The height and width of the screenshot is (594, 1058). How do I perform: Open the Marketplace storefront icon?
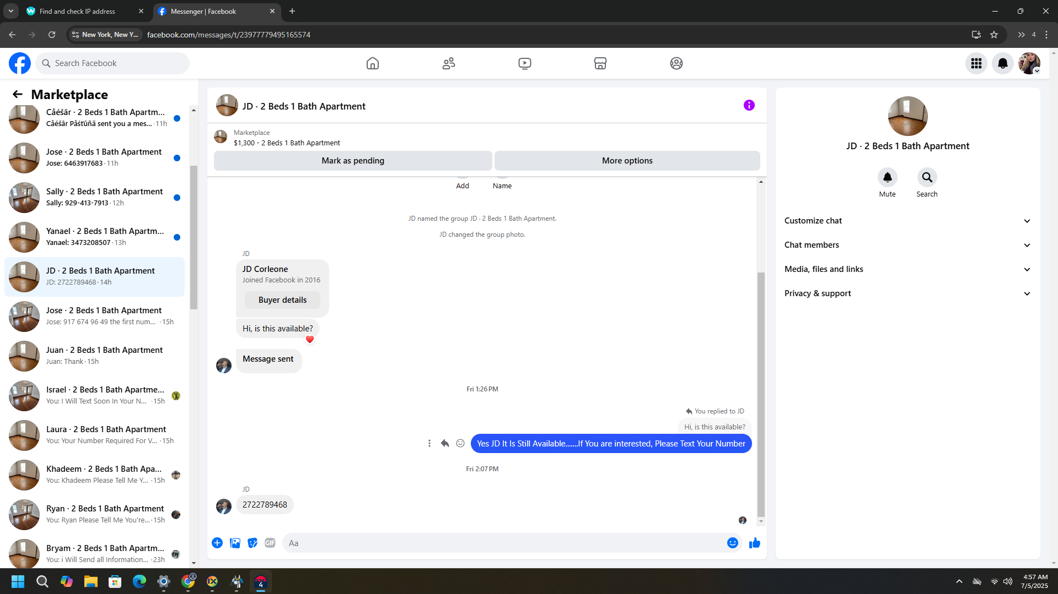600,63
